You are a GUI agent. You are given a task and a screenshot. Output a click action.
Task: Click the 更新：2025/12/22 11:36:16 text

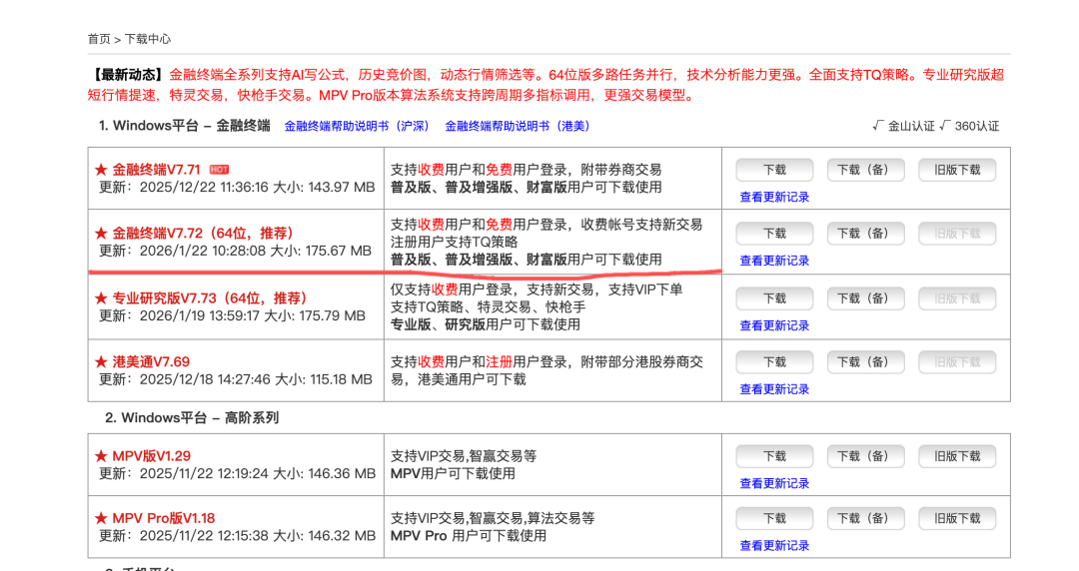(x=183, y=187)
